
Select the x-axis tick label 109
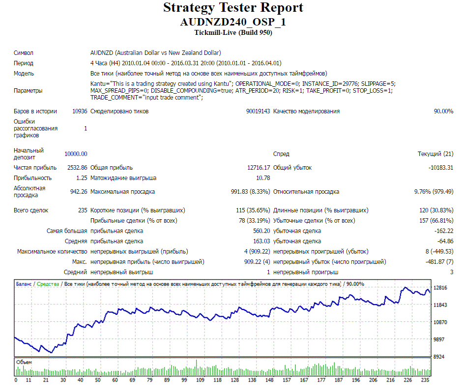click(x=200, y=380)
